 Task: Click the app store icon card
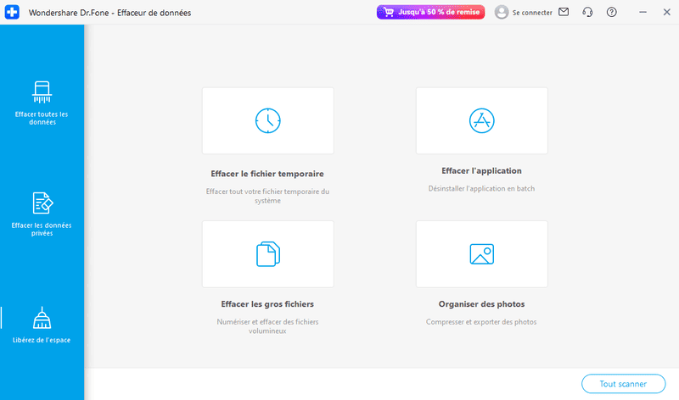[481, 120]
